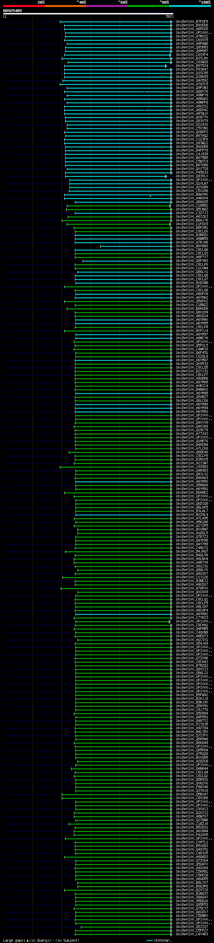
Task: Open hit UniRef100_P41805
Action: (192, 835)
